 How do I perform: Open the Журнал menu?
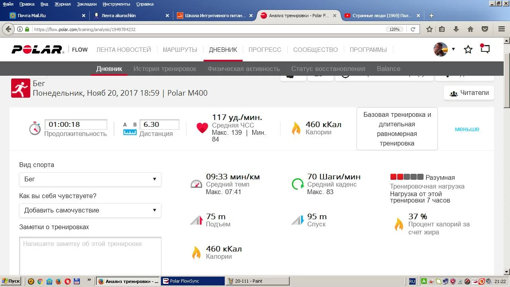pos(62,4)
